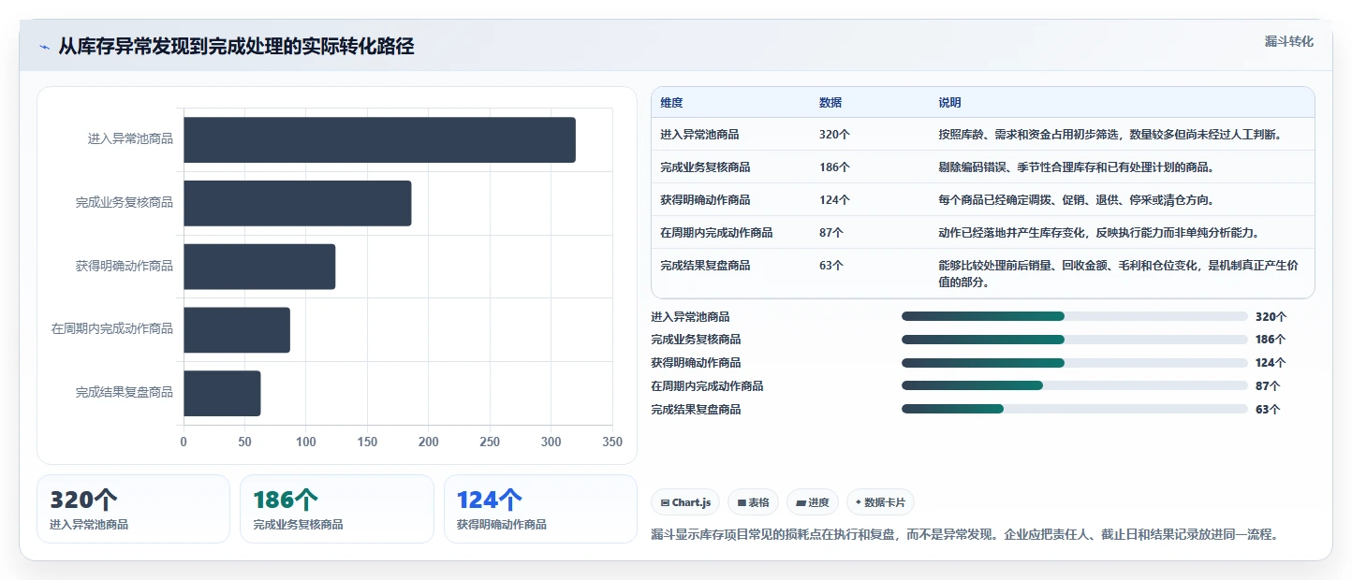Screen dimensions: 1352x580
Task: Click the lightning icon beside the title
Action: [45, 47]
